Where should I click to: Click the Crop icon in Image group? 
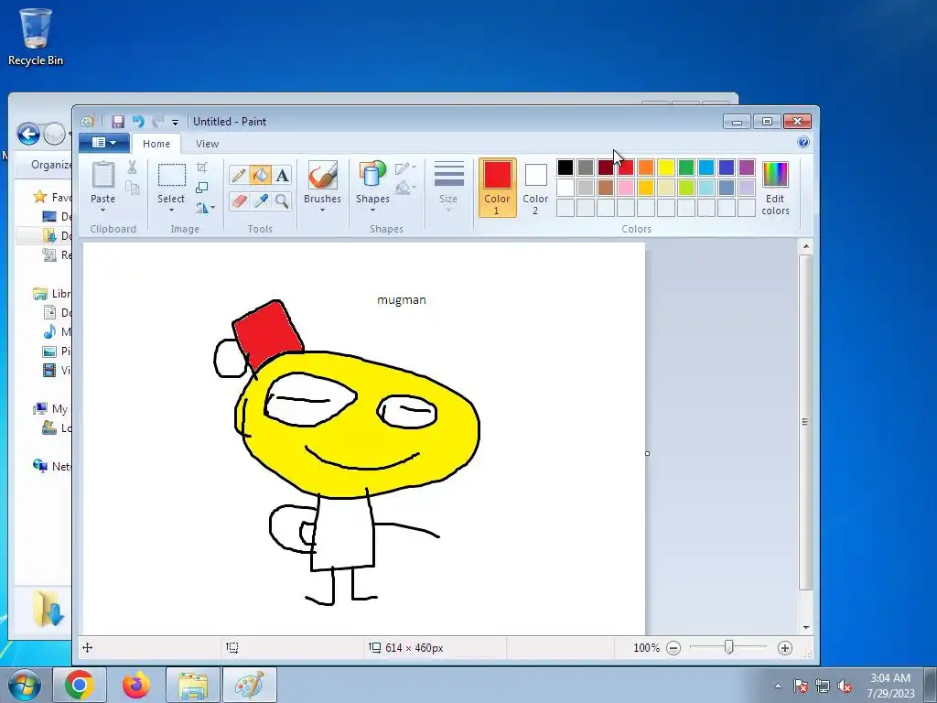(x=202, y=168)
